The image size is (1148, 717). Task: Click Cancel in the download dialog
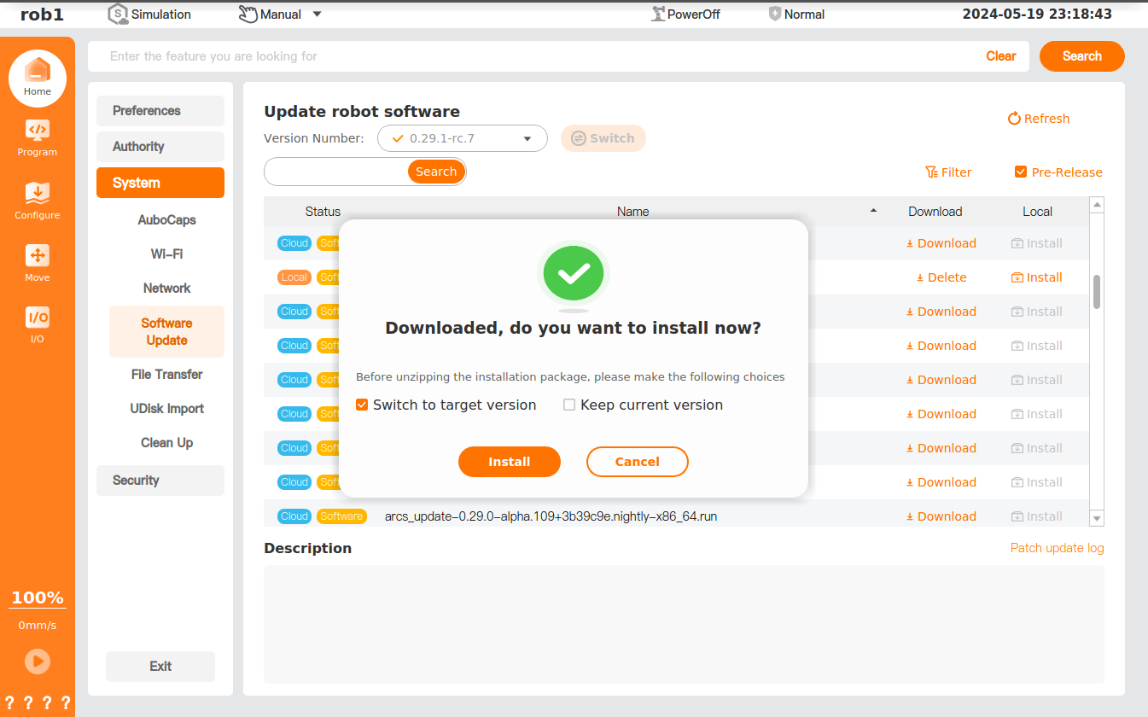pos(637,462)
